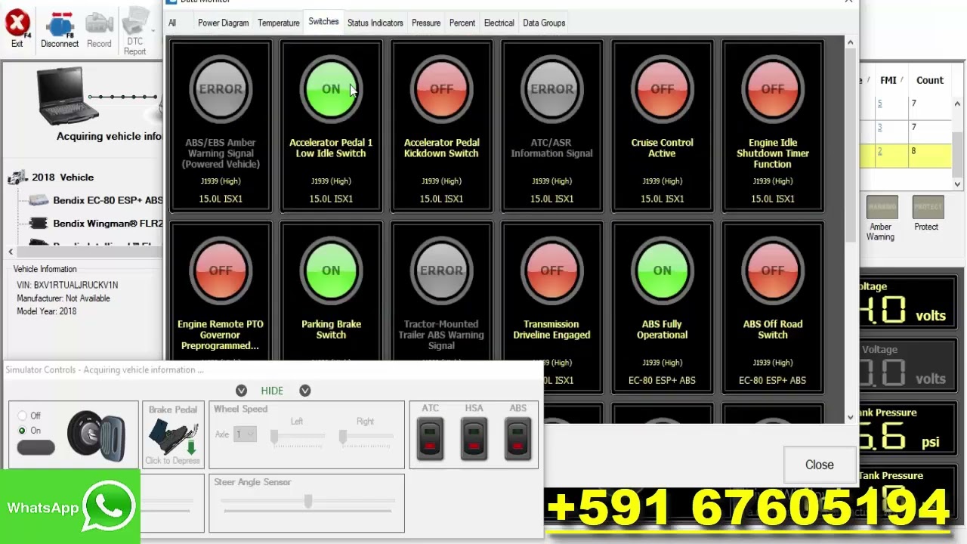Image resolution: width=967 pixels, height=544 pixels.
Task: Click the Brake Pedal depress icon
Action: pyautogui.click(x=173, y=436)
